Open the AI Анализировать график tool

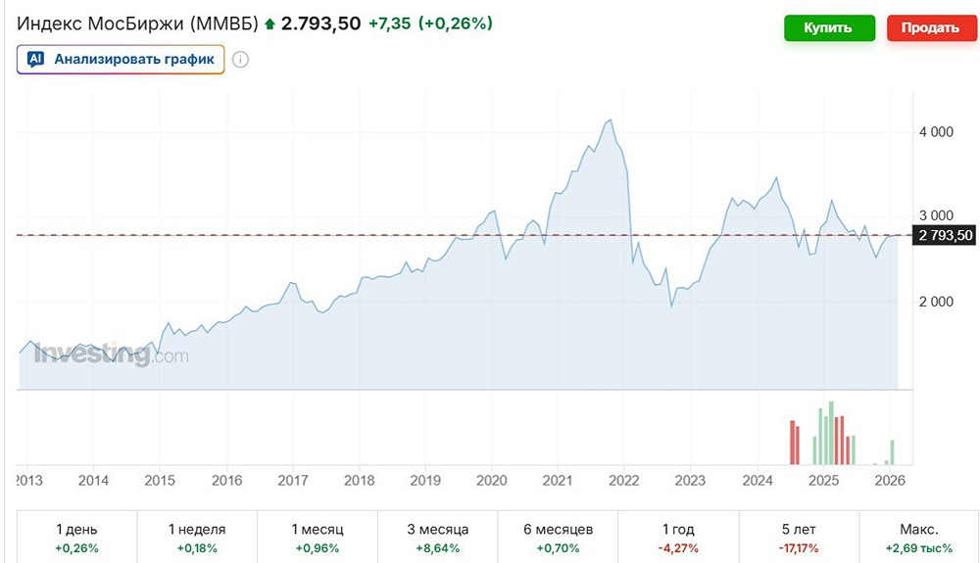pyautogui.click(x=121, y=59)
